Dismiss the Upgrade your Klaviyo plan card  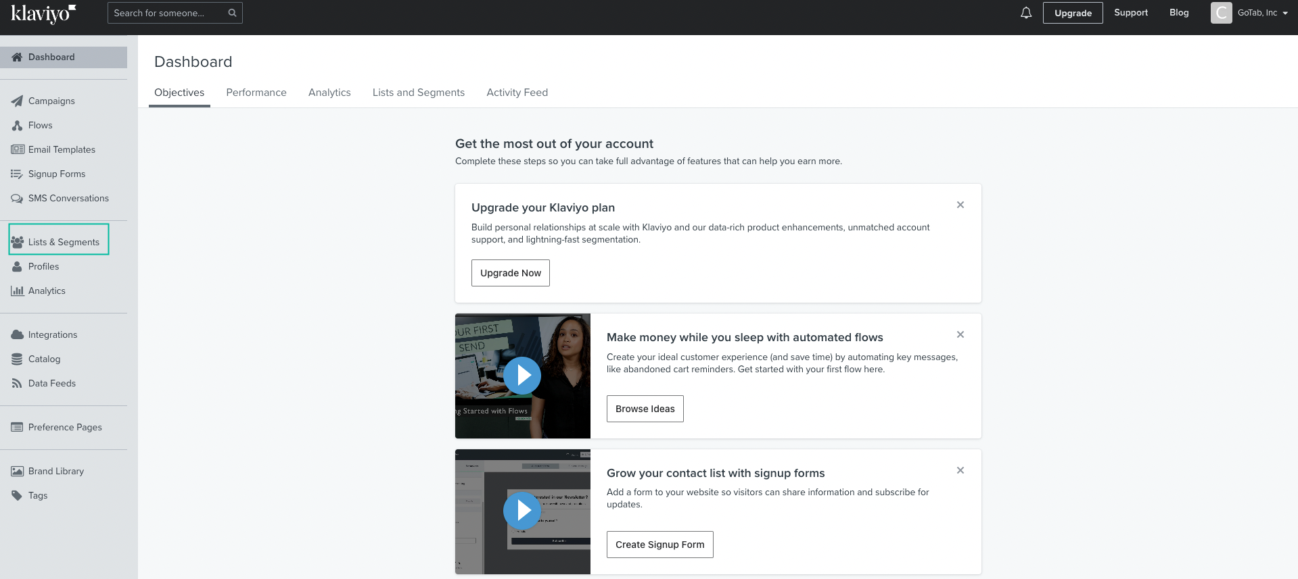click(x=960, y=205)
